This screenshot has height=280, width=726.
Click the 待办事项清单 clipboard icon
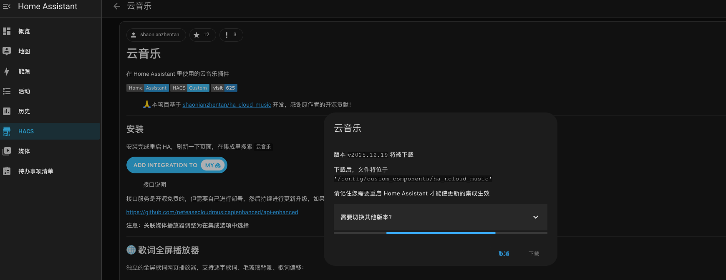pos(7,171)
